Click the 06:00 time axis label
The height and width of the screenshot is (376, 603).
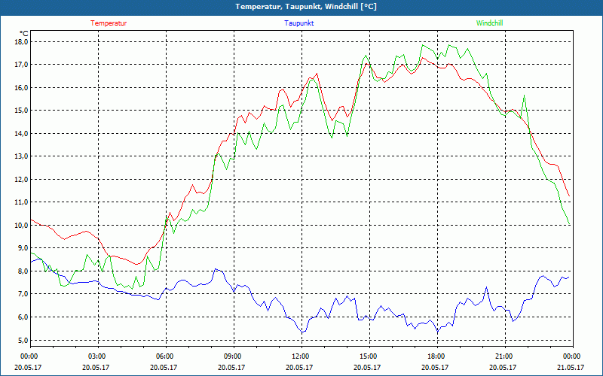166,356
